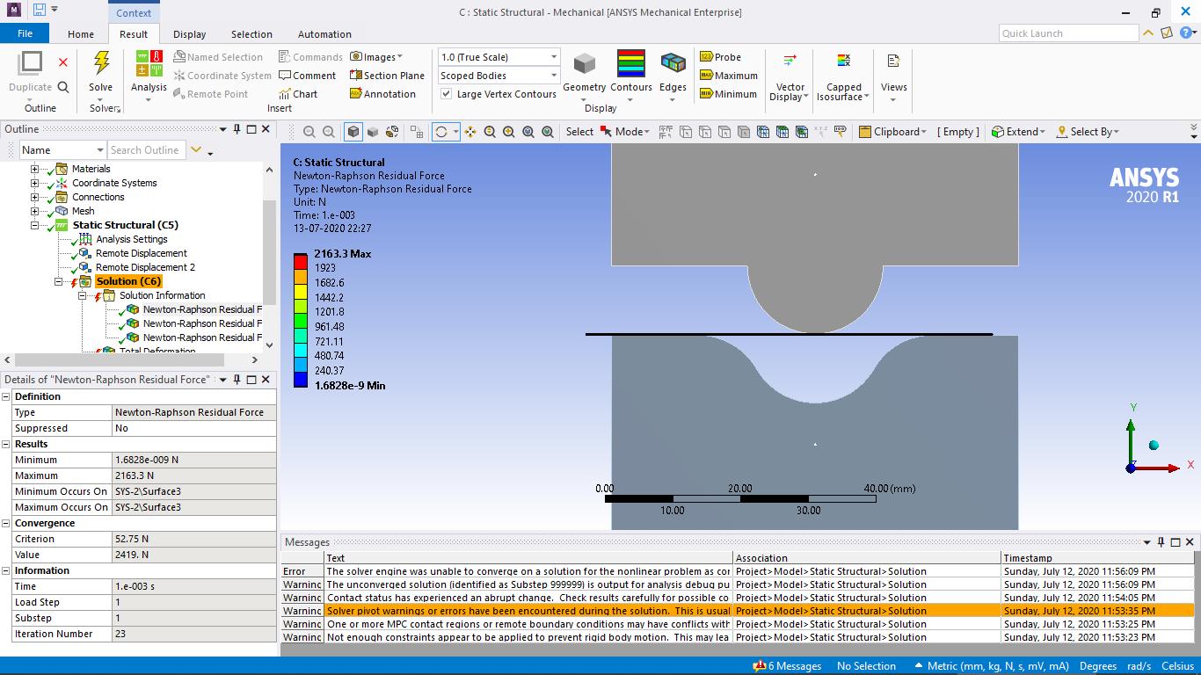Open the Images dropdown
The width and height of the screenshot is (1201, 675).
[376, 57]
